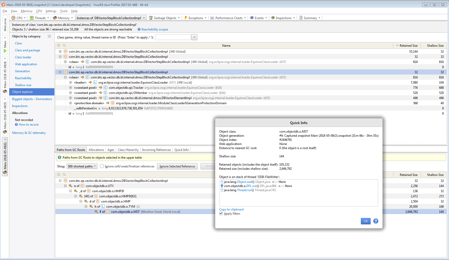Screen dimensions: 449x260
Task: Click the snapshot icon of Main-2018-05-08(4) side tab
Action: (5, 91)
